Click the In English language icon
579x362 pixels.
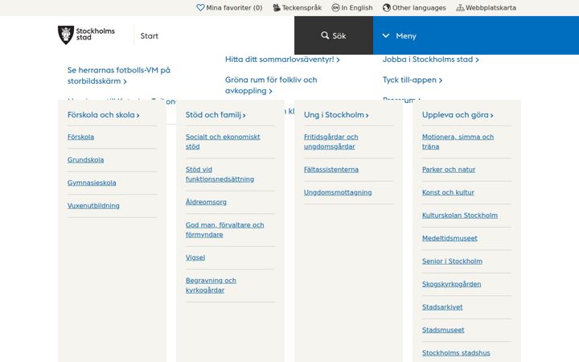tap(335, 7)
